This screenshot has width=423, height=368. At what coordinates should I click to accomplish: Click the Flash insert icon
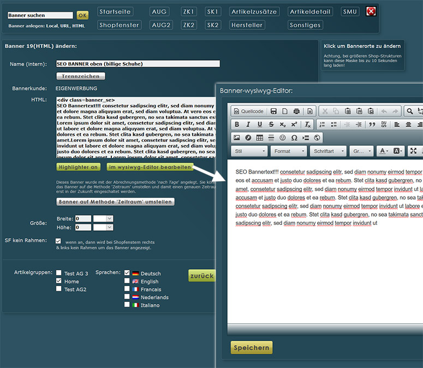[248, 138]
